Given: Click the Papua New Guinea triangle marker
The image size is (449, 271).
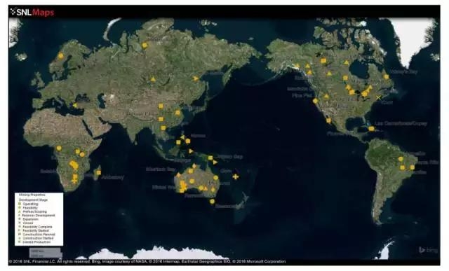Looking at the screenshot, I should point(215,162).
